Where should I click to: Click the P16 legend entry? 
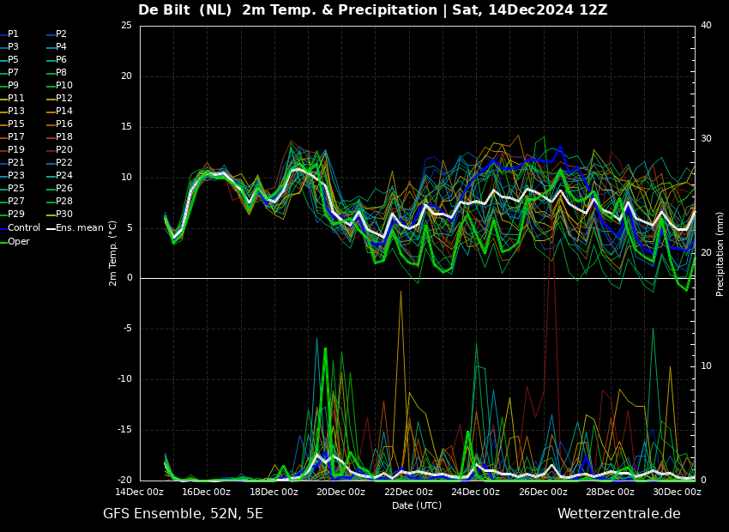click(63, 124)
